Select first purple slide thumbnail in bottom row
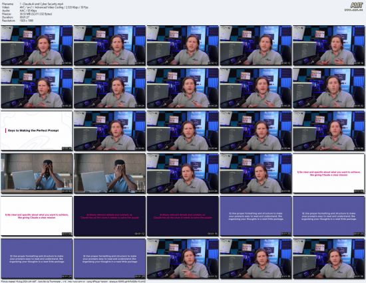Screen dimensions: 366x283 click(37, 258)
